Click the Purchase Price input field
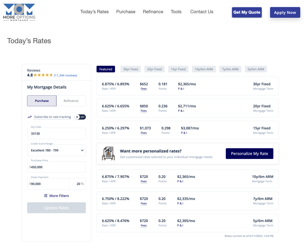This screenshot has width=304, height=248. pos(56,167)
